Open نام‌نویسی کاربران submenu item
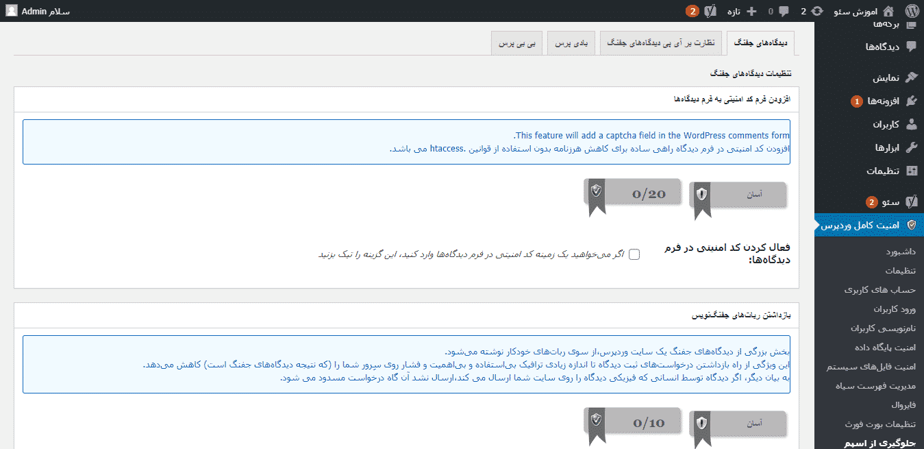 point(883,328)
